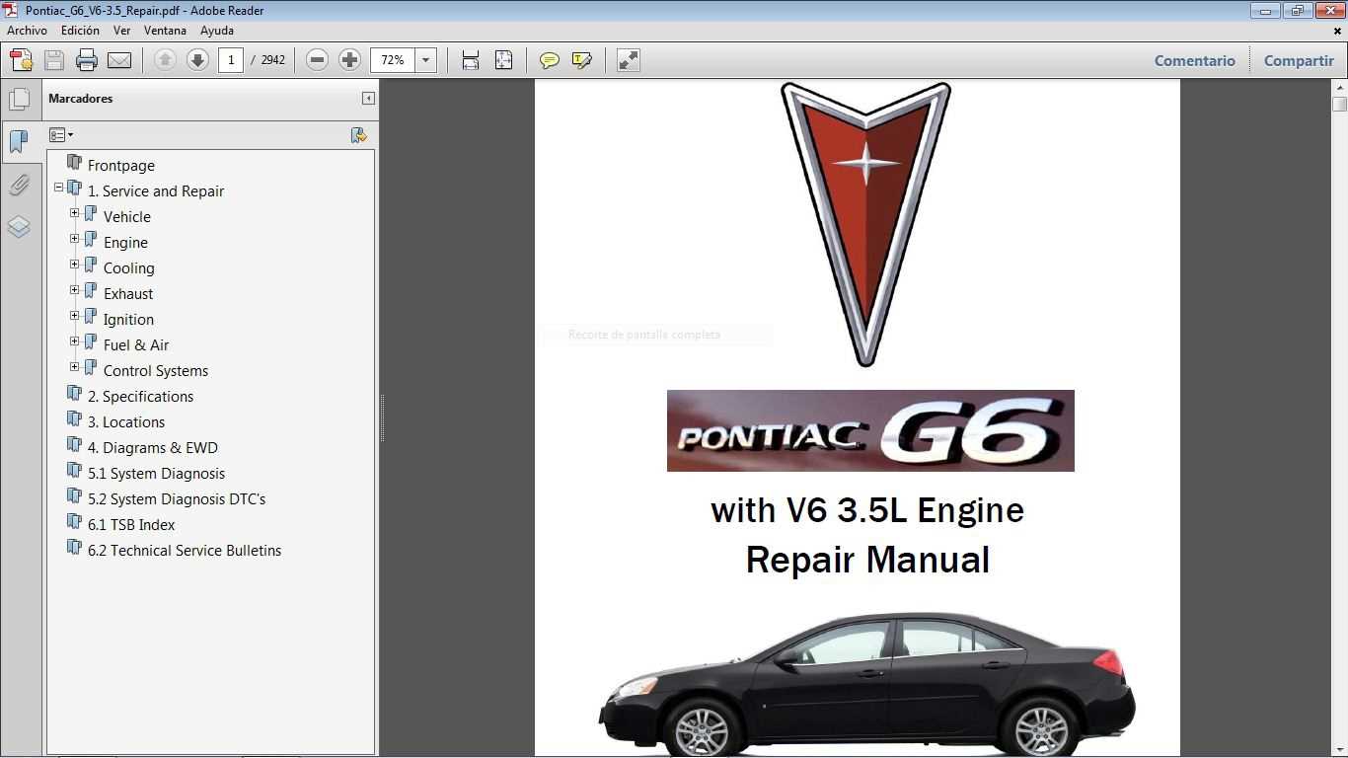Open the Archivo menu
The width and height of the screenshot is (1348, 758).
click(27, 31)
